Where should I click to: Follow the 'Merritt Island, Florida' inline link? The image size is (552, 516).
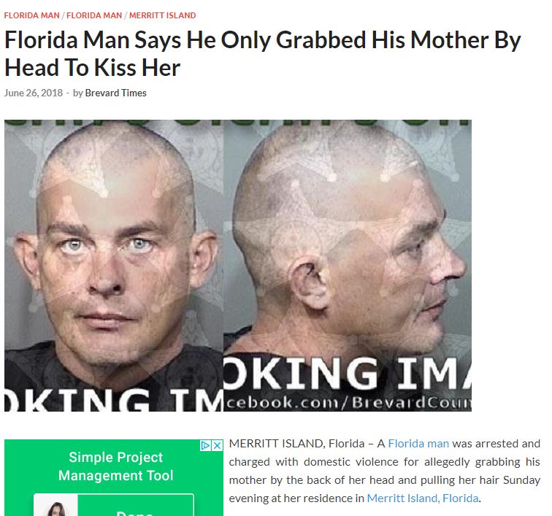423,498
